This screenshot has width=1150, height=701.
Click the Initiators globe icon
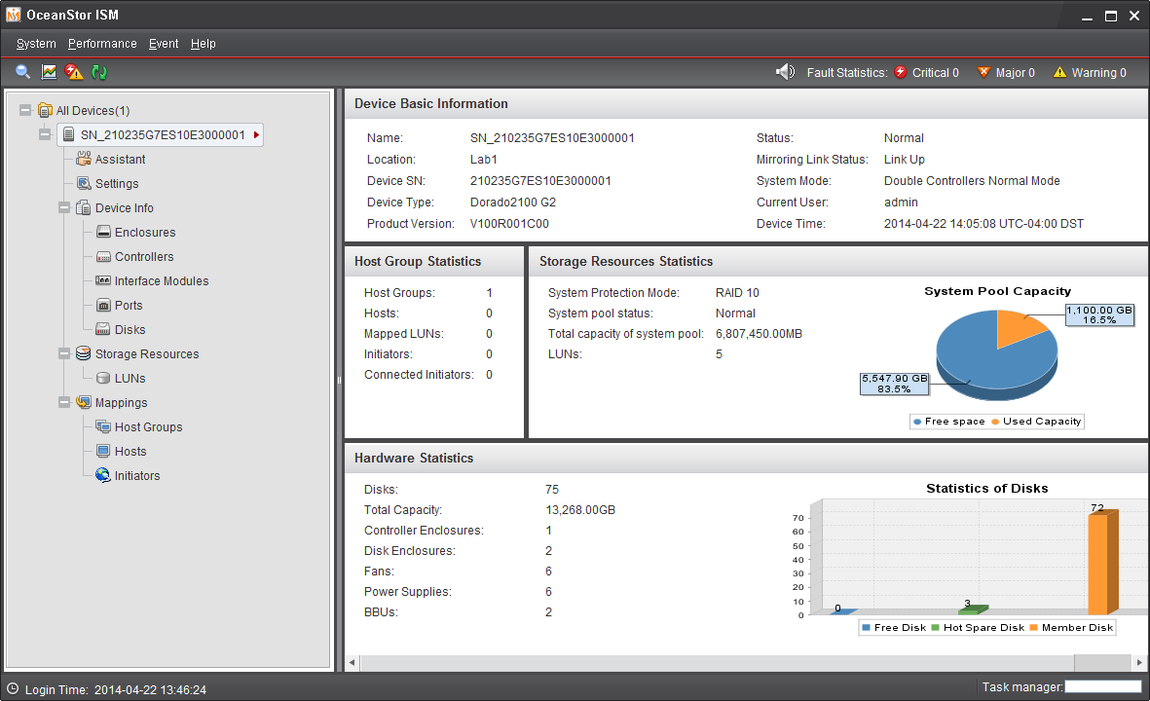103,475
